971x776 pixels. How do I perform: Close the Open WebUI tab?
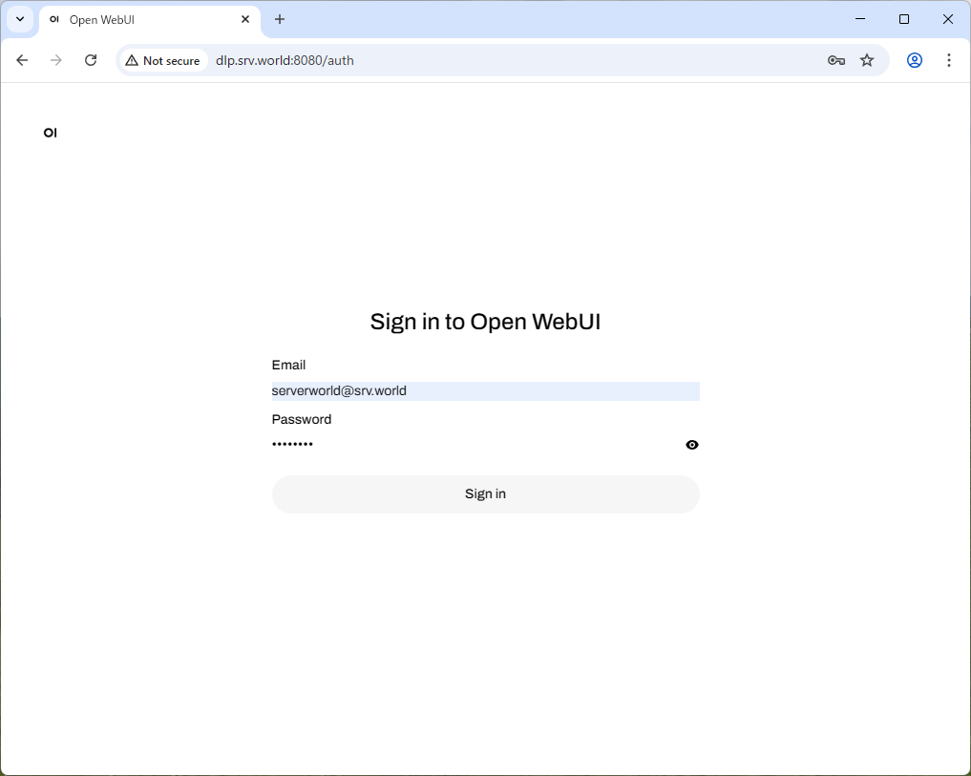[x=245, y=19]
